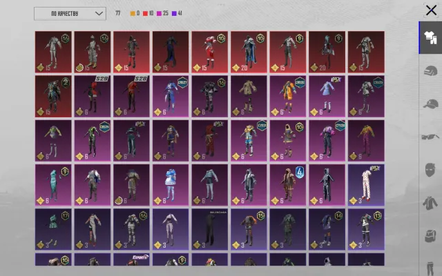This screenshot has width=442, height=276.
Task: Close the inventory with the X button
Action: (431, 10)
